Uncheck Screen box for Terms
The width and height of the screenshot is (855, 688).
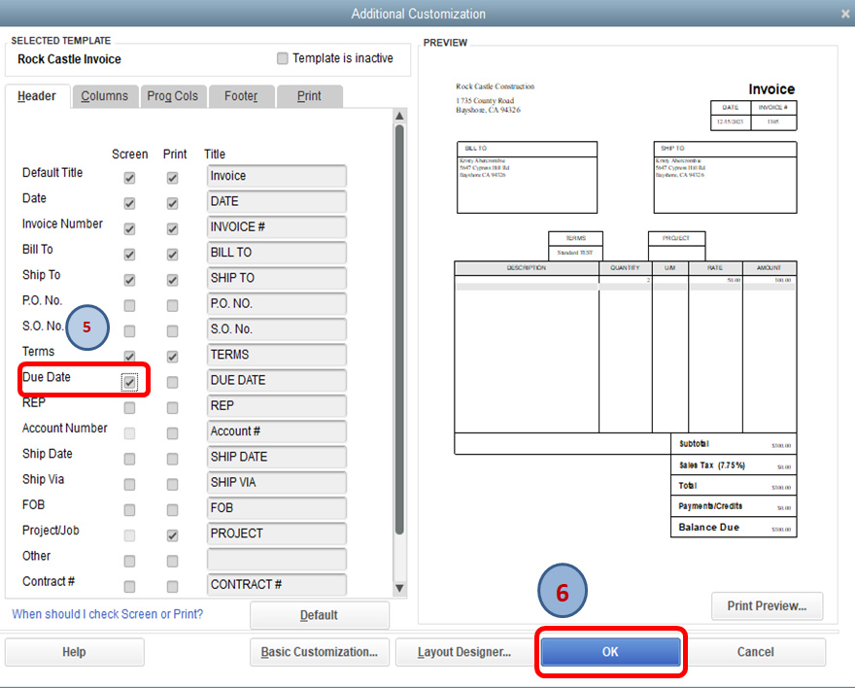129,357
